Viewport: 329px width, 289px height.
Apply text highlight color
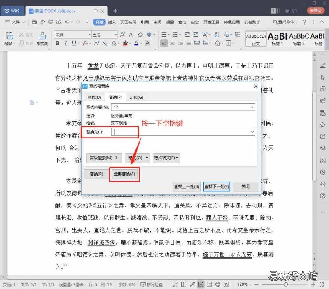(125, 43)
